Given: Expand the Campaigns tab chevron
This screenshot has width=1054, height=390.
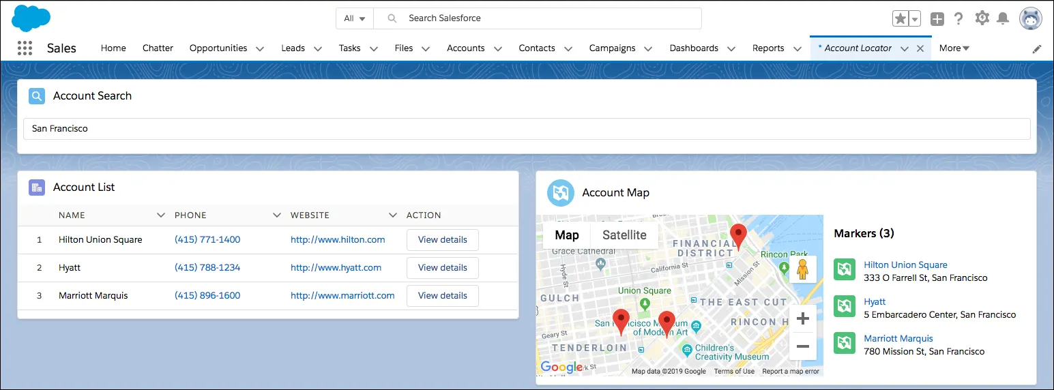Looking at the screenshot, I should [x=648, y=48].
